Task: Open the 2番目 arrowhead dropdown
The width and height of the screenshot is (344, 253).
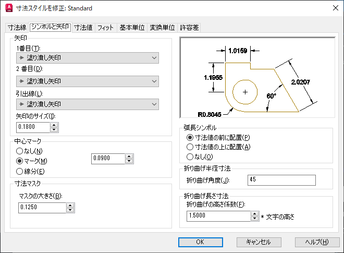Action: coord(88,81)
